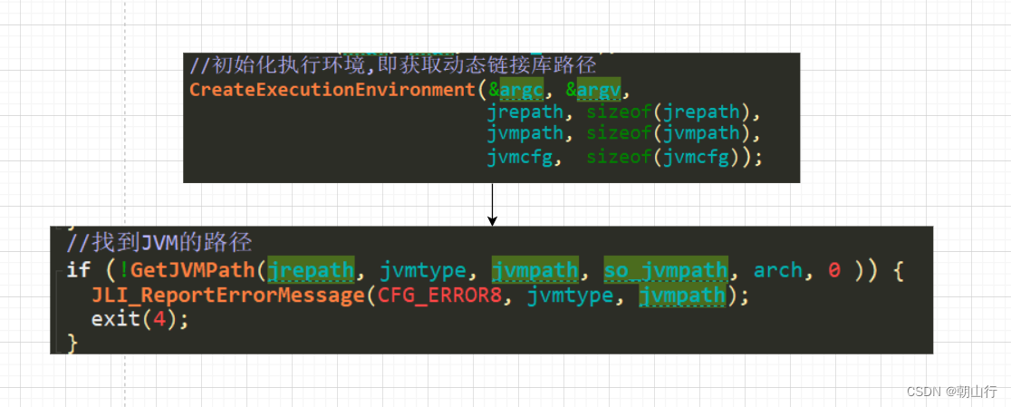This screenshot has height=407, width=1011.
Task: Click the GetJVMPath function name
Action: tap(193, 269)
